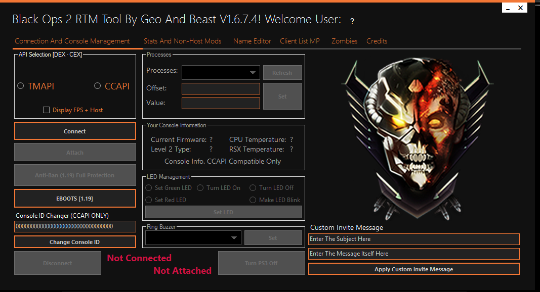Open Stats And Non-Host Mods tab

(183, 41)
